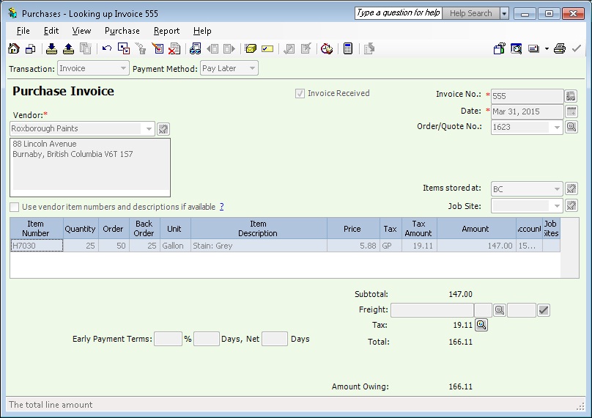
Task: Click the vendor record icon beside Roxborough Paints
Action: 163,129
